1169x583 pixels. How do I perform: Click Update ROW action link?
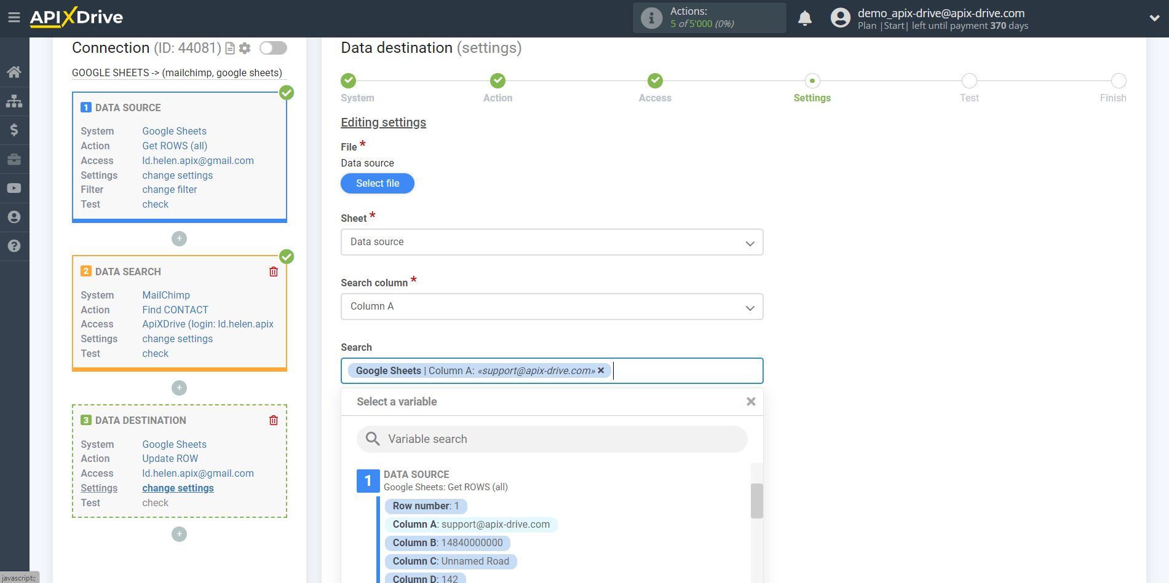point(170,458)
